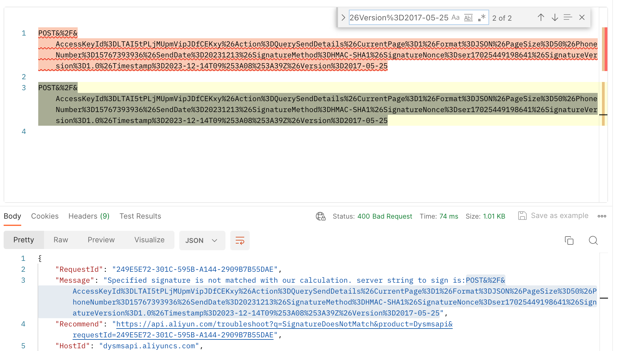Screen dimensions: 642x351
Task: Switch to Cookies response tab
Action: [45, 216]
